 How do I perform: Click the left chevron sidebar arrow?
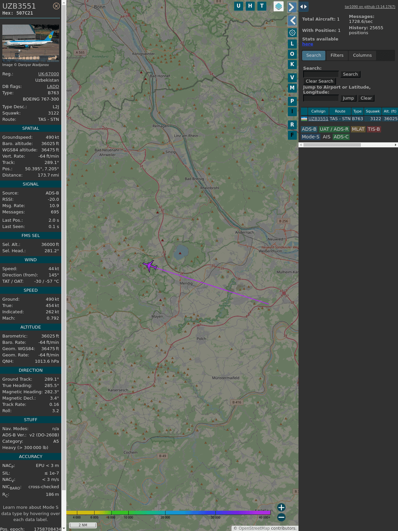(x=292, y=21)
